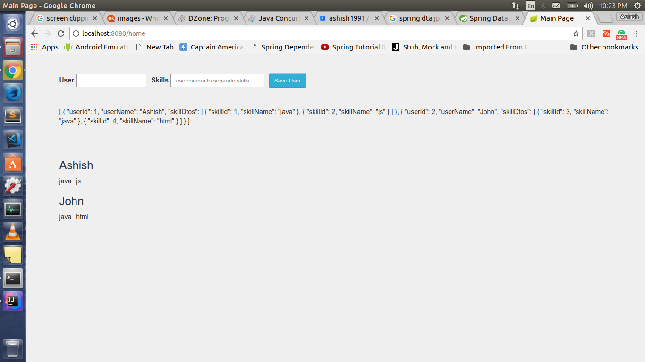Click the Chrome reload page icon
The image size is (645, 362).
point(61,33)
